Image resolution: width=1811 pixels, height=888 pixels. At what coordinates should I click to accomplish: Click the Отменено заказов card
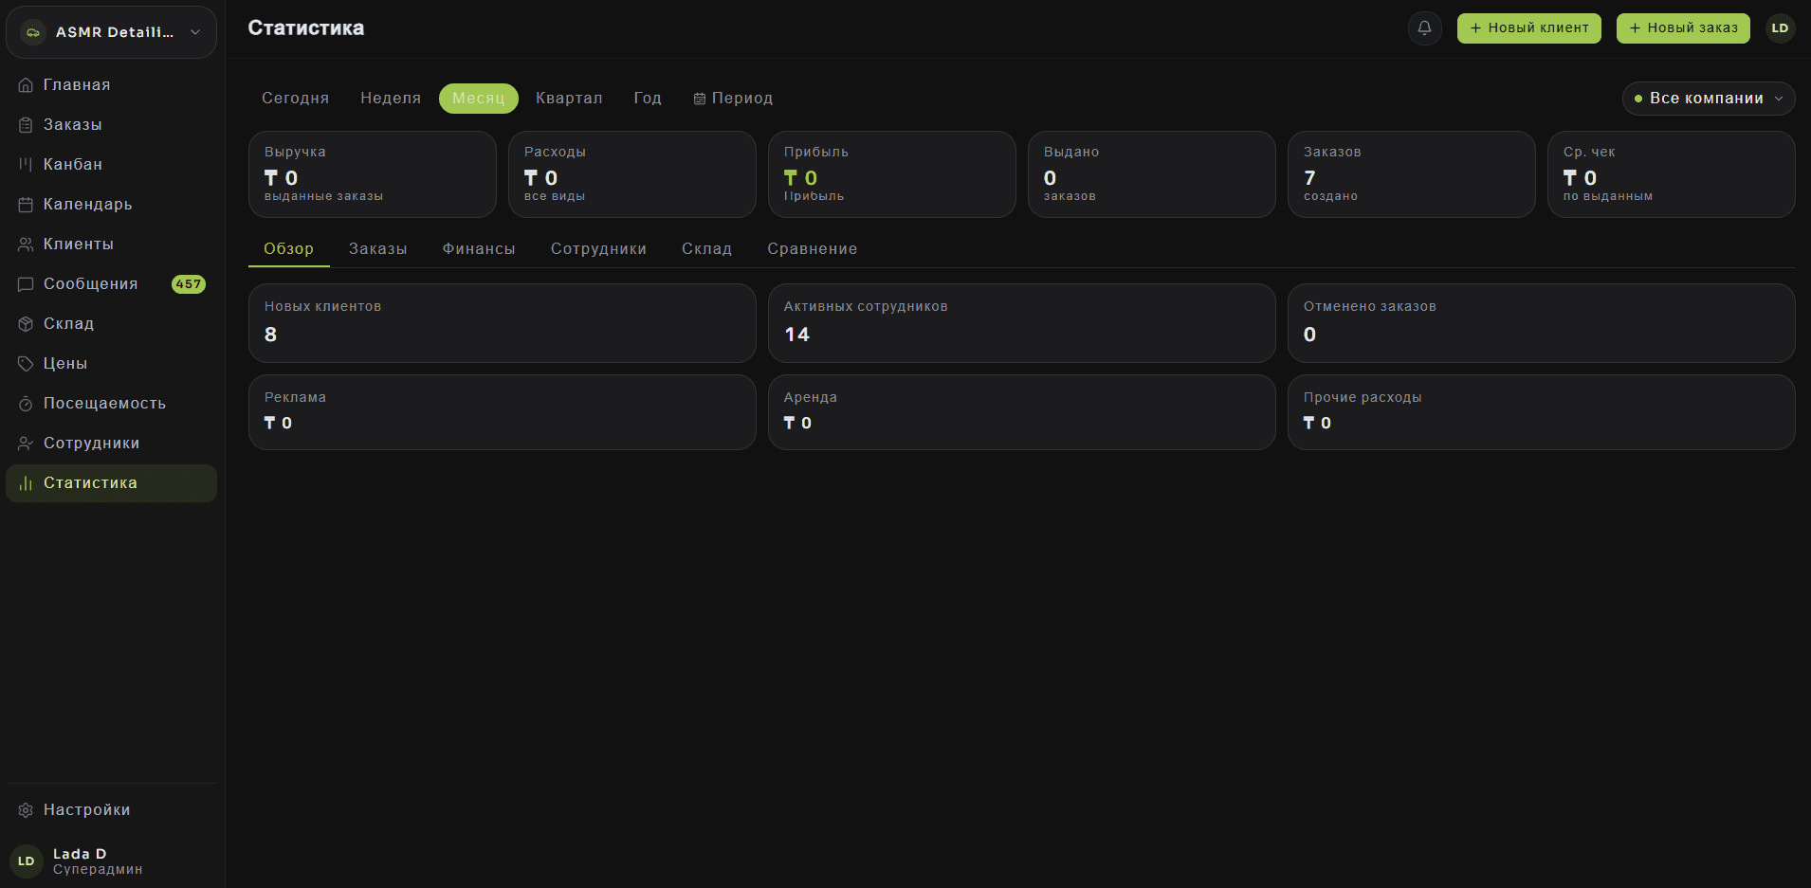click(1542, 323)
